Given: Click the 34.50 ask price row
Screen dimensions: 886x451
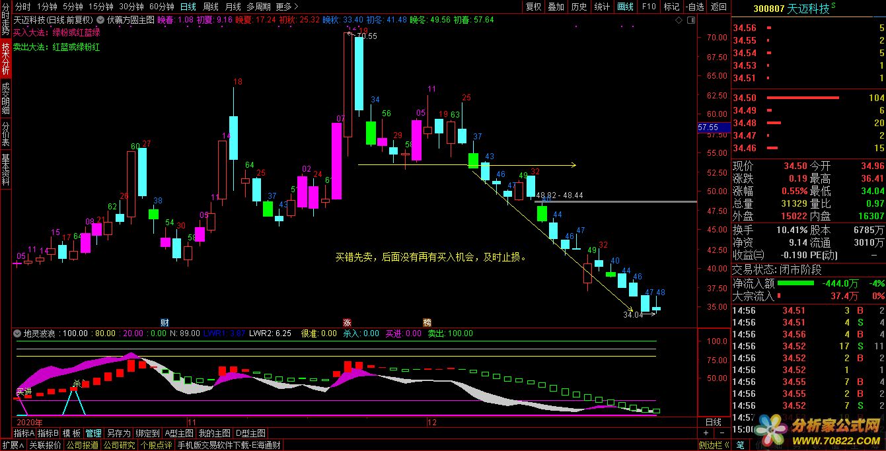Looking at the screenshot, I should coord(809,98).
